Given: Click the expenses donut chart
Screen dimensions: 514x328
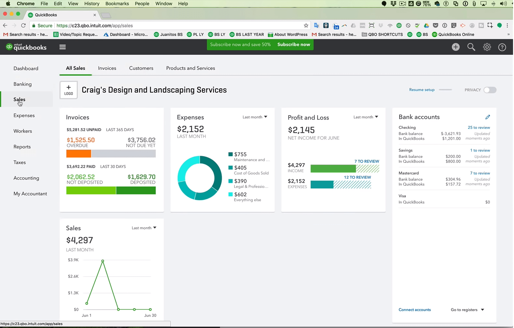Looking at the screenshot, I should pyautogui.click(x=200, y=178).
